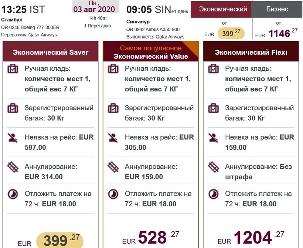
Task: Click no-show icon in Flexi column
Action: 214,137
